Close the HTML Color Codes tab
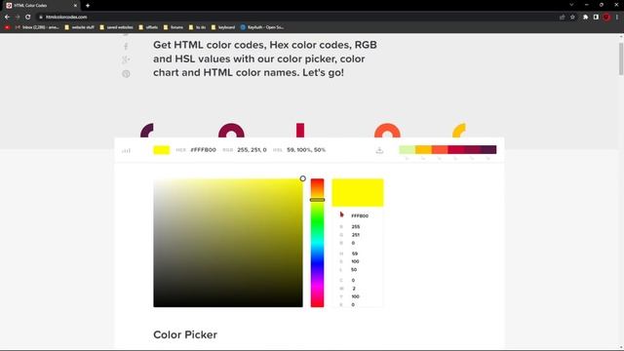Viewport: 624px width, 351px height. coord(75,6)
